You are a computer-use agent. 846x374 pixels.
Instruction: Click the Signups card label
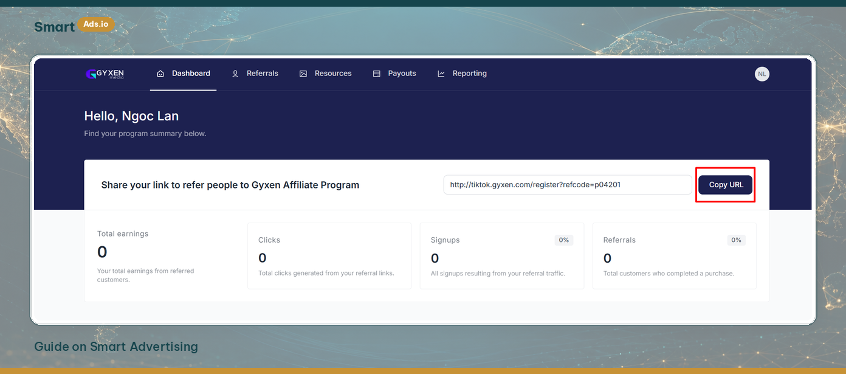point(445,240)
